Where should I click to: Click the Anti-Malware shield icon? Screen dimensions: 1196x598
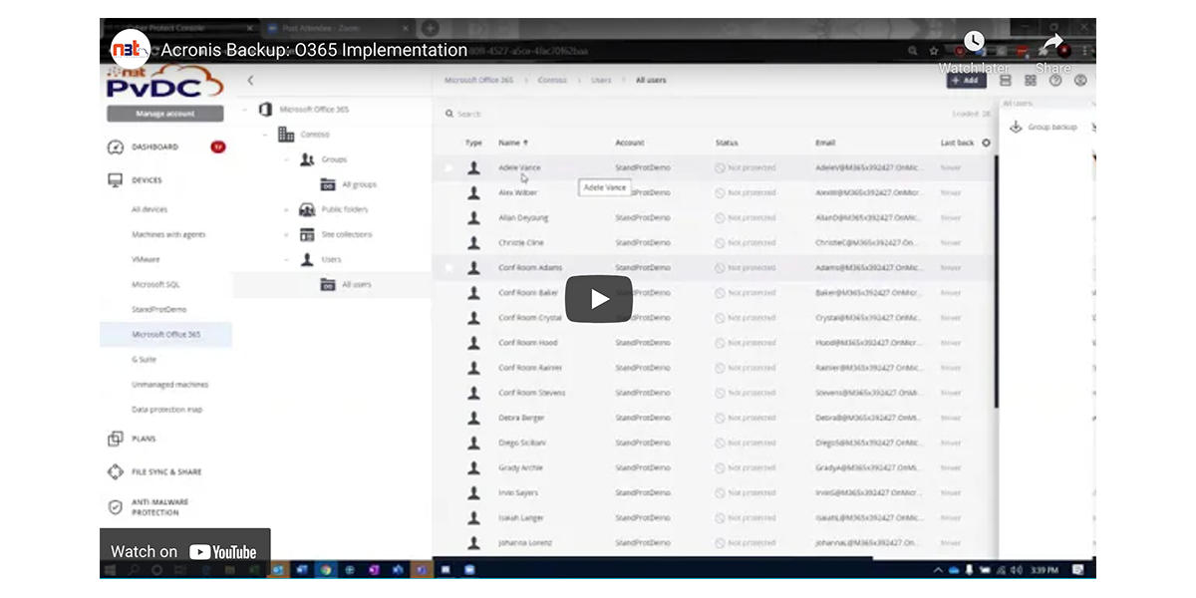[115, 507]
